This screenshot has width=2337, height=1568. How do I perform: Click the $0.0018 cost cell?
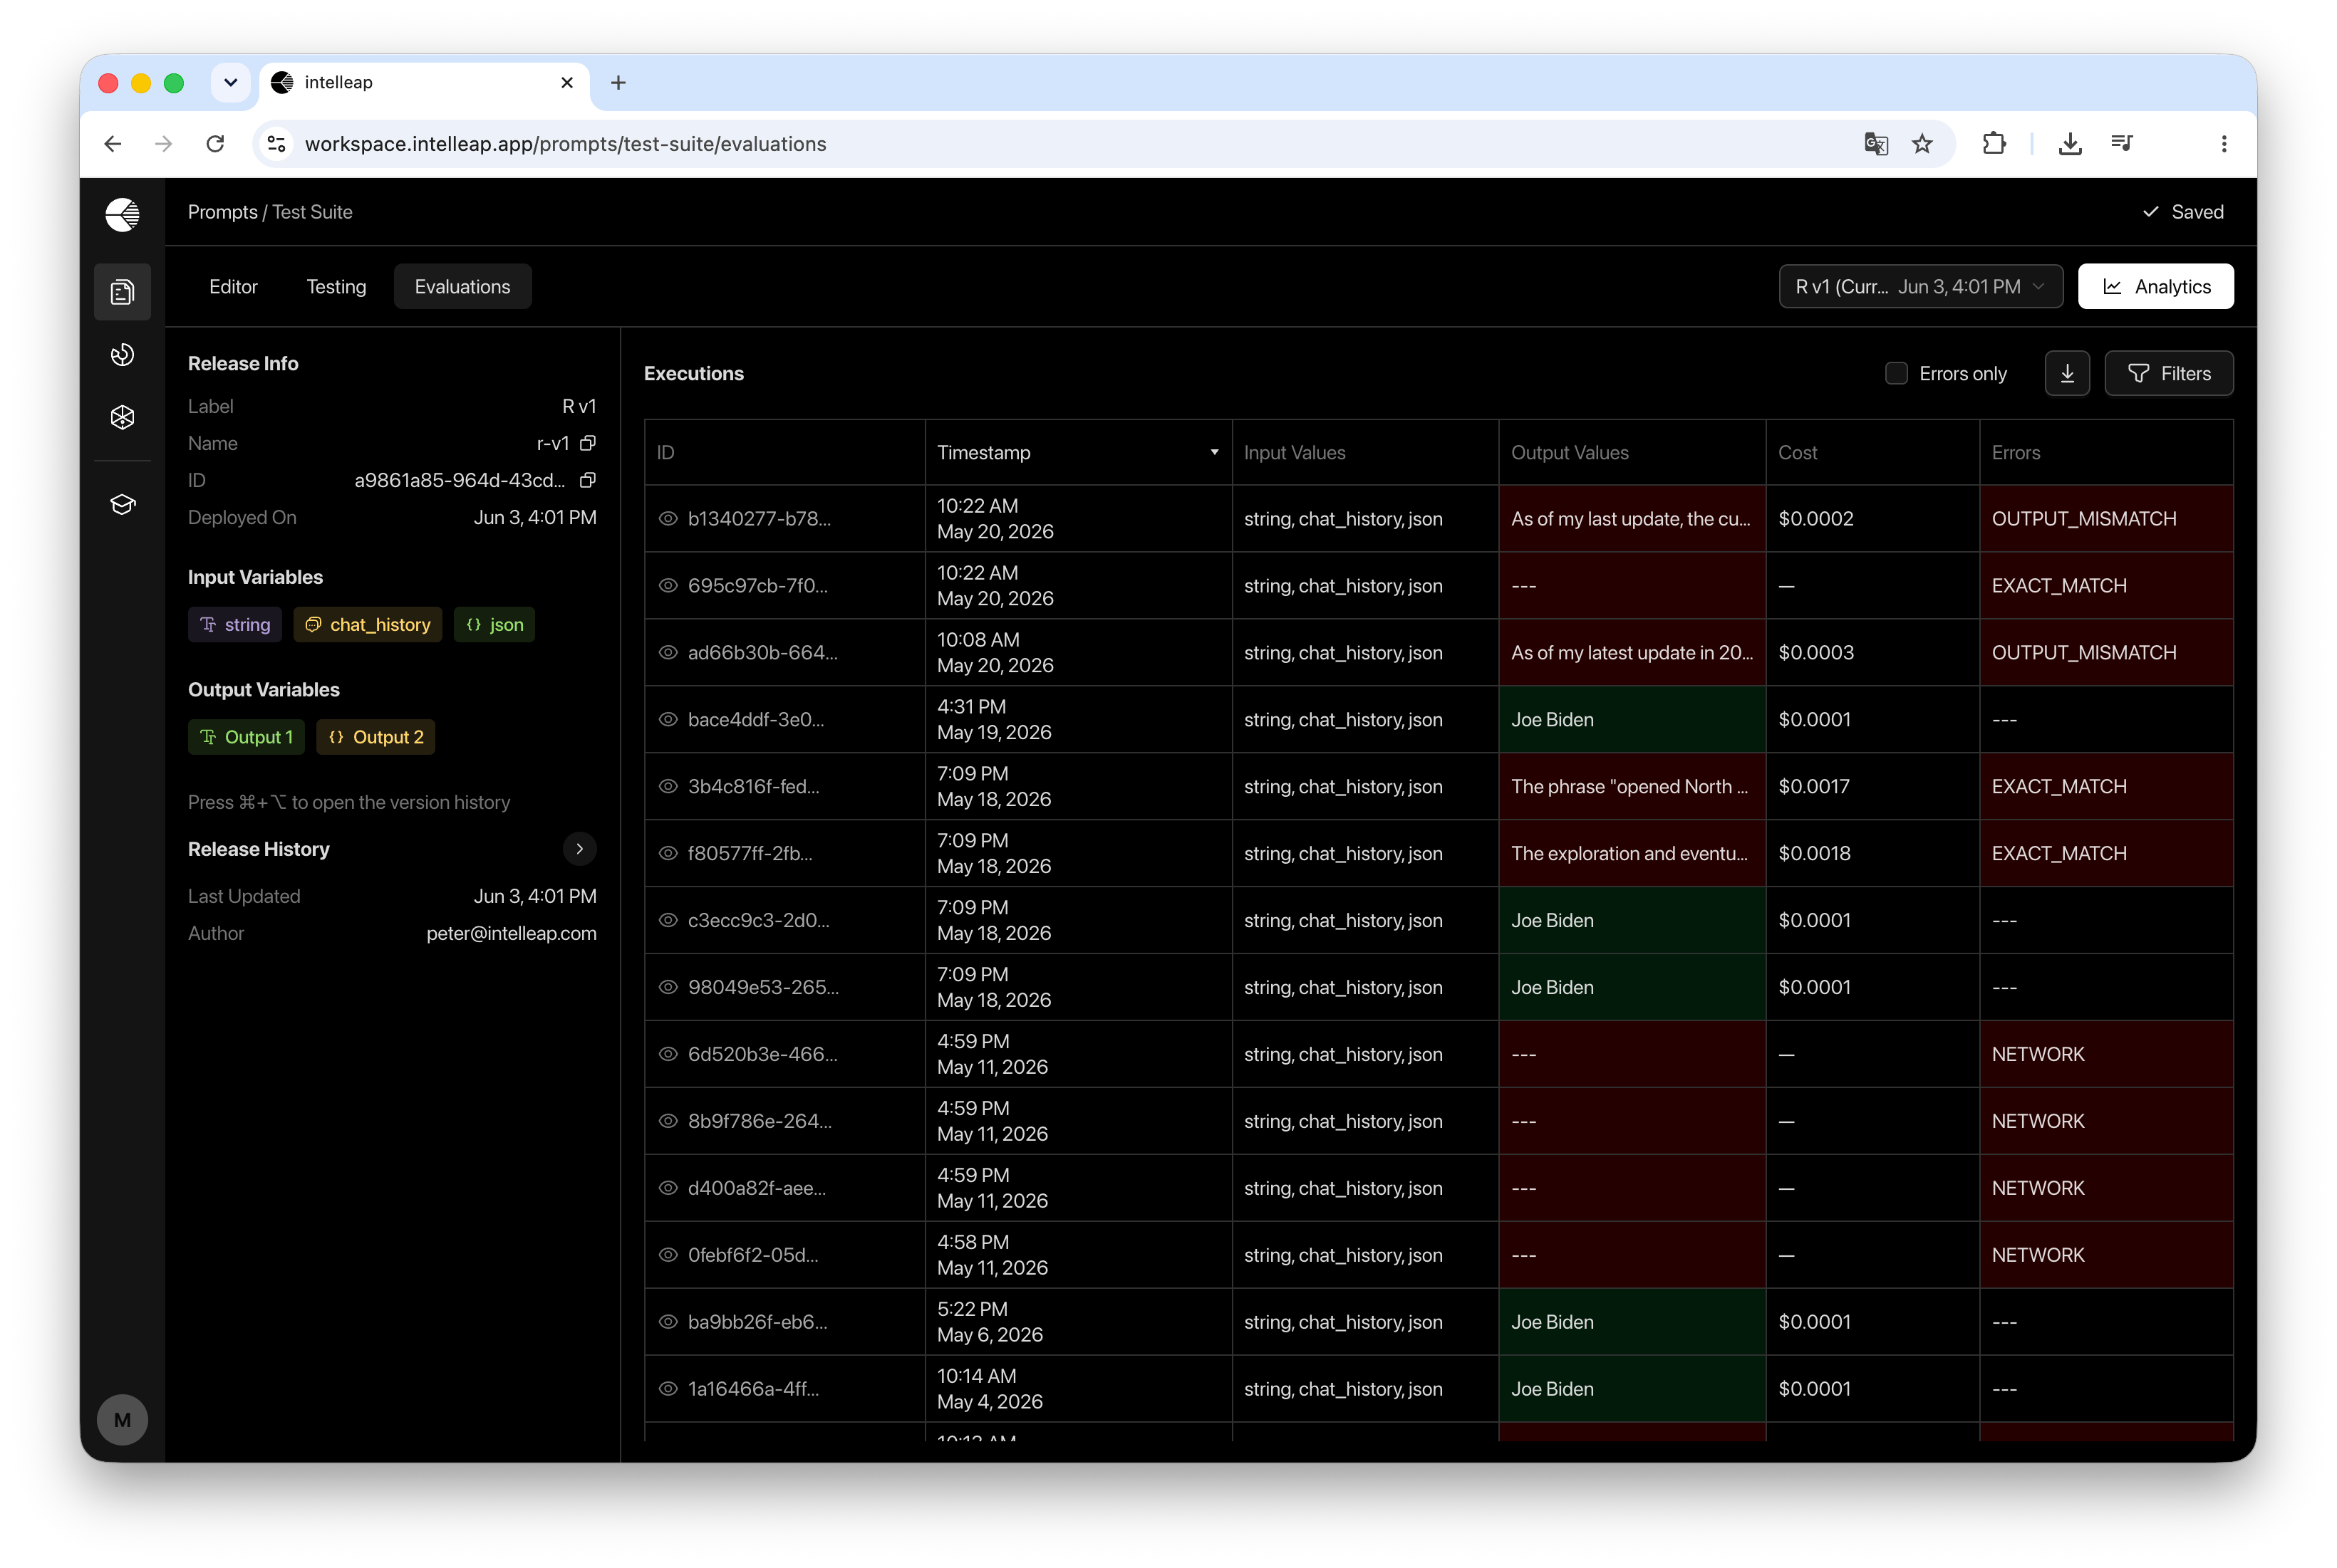[1872, 853]
